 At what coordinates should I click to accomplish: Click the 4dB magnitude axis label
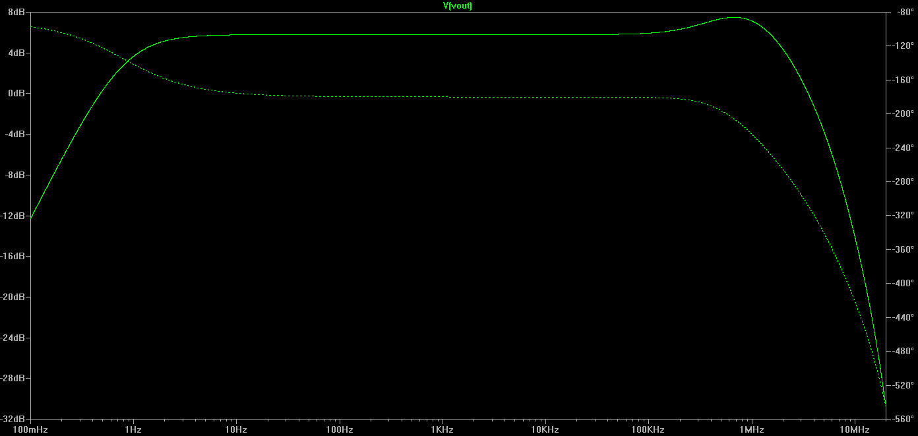tap(17, 53)
